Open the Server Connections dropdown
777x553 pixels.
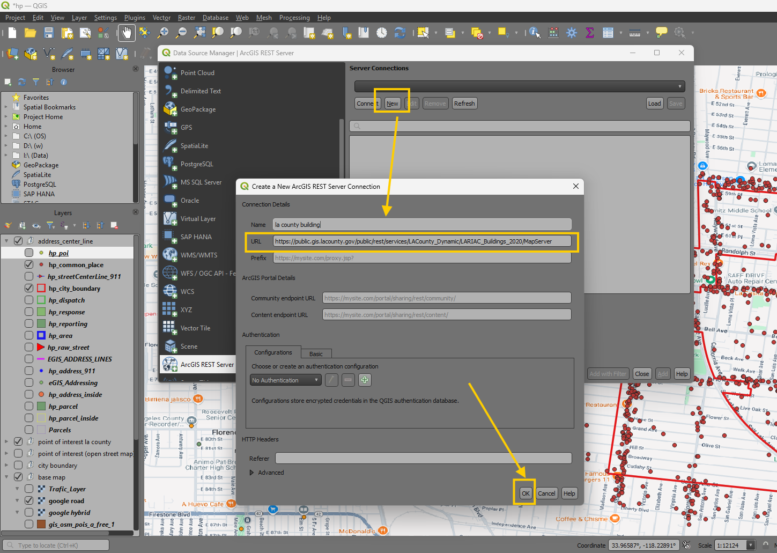(520, 86)
